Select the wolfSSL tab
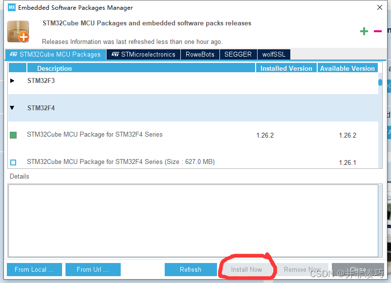The image size is (391, 283). point(274,54)
